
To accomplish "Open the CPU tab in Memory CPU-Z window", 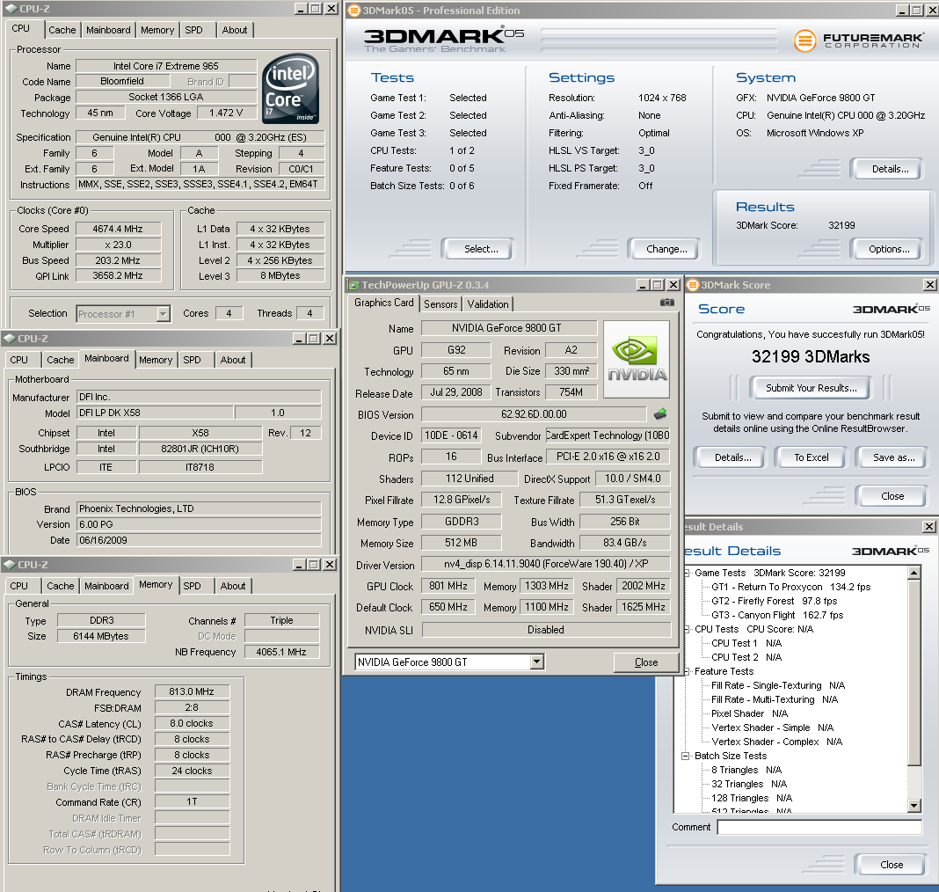I will [x=19, y=586].
